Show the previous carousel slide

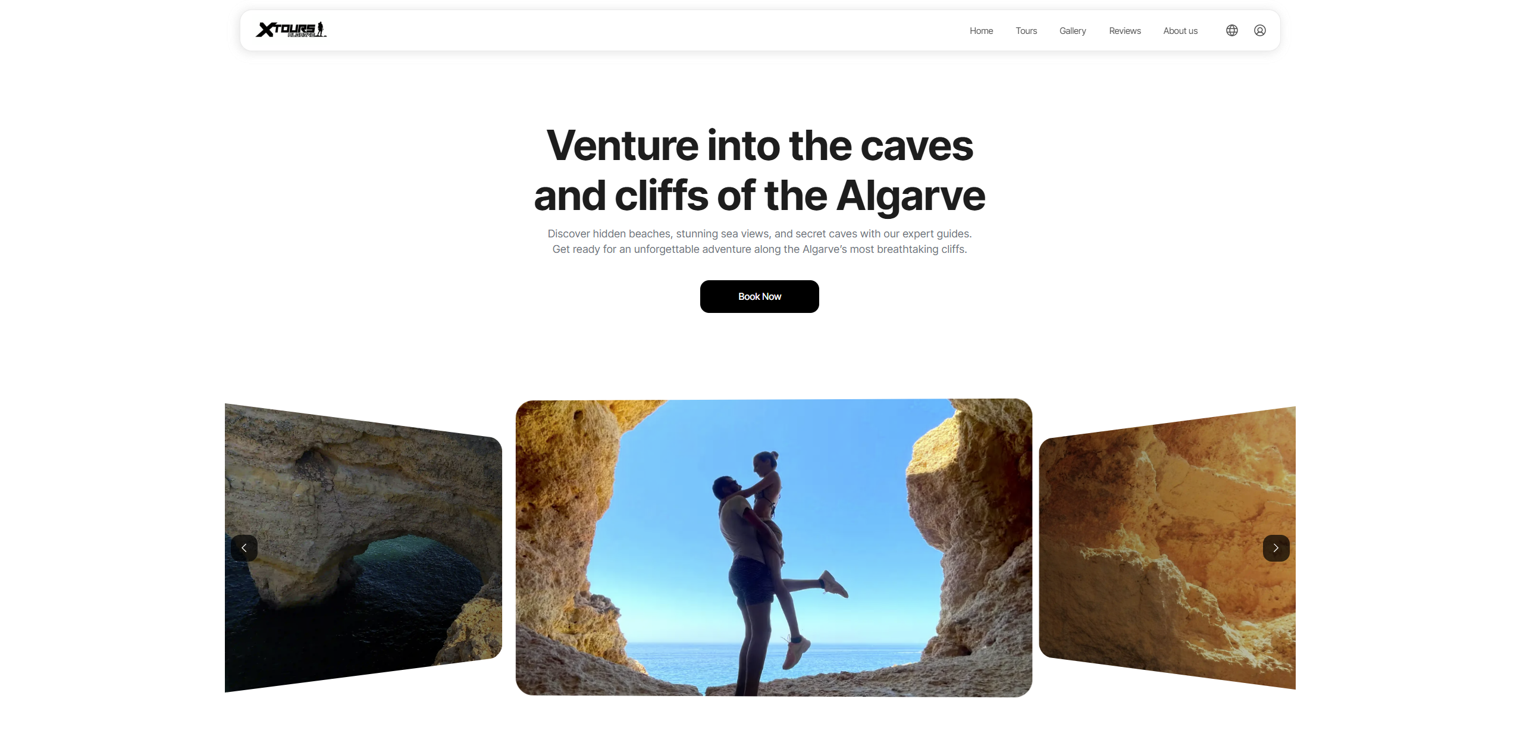(x=244, y=548)
